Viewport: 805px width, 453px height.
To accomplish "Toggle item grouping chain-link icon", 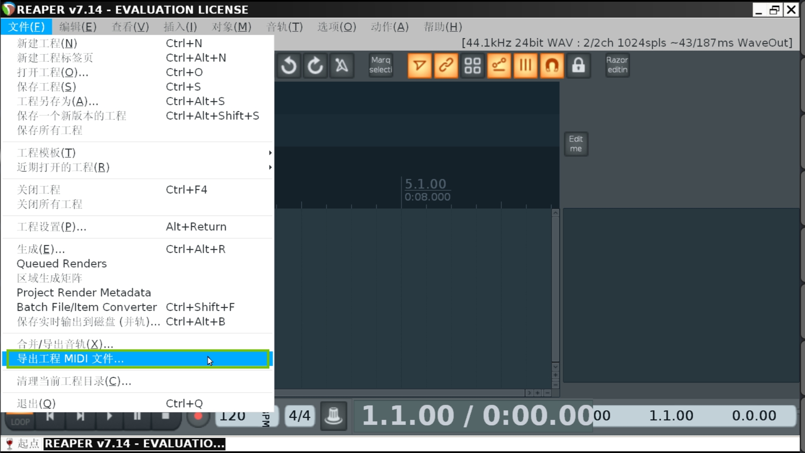I will point(446,65).
